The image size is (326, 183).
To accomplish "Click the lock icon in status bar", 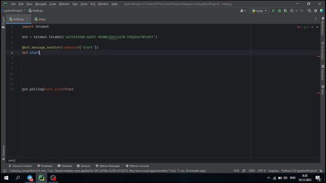I will click(x=321, y=171).
